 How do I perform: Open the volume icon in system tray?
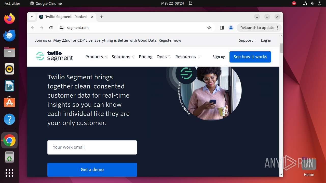click(x=313, y=3)
